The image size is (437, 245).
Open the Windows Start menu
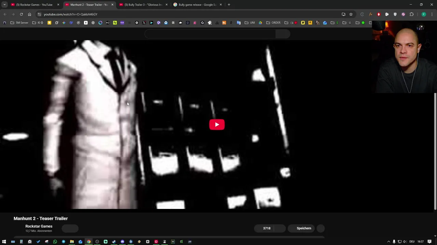click(4, 242)
